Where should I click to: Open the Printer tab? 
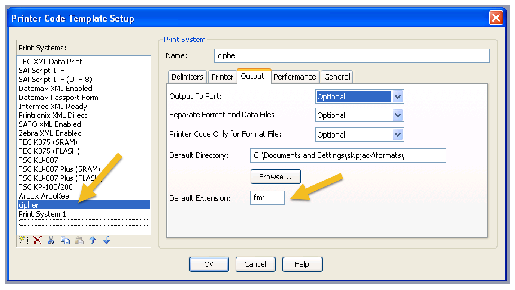(222, 77)
